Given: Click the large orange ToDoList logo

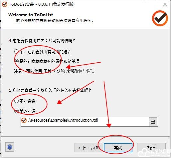Looking at the screenshot, I should pos(160,18).
